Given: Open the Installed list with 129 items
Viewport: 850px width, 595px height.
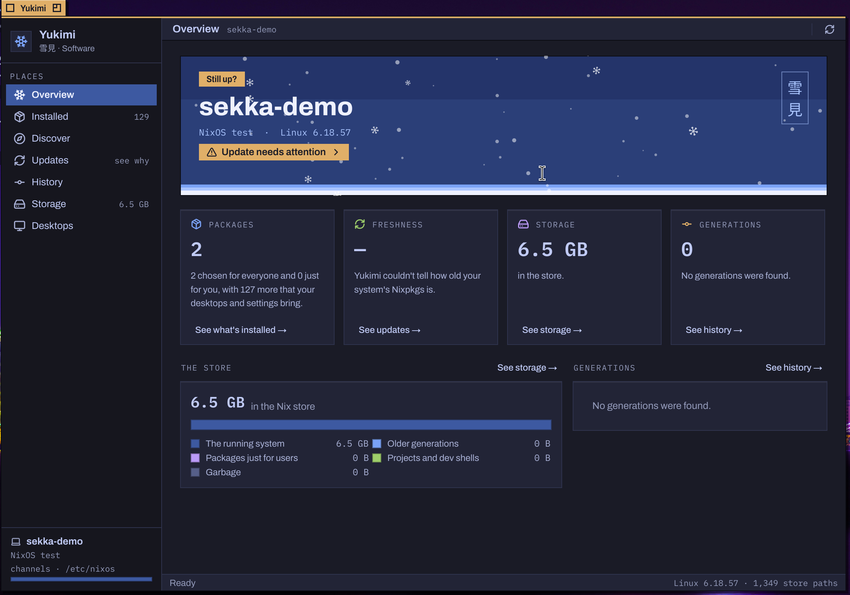Looking at the screenshot, I should (x=81, y=117).
